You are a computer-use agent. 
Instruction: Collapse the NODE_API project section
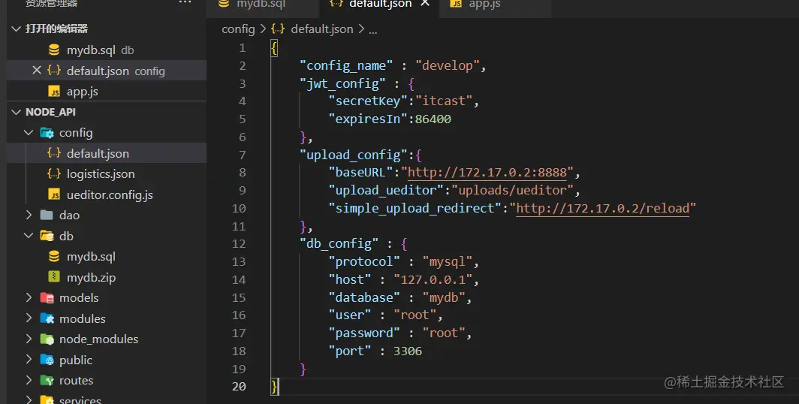(x=17, y=112)
